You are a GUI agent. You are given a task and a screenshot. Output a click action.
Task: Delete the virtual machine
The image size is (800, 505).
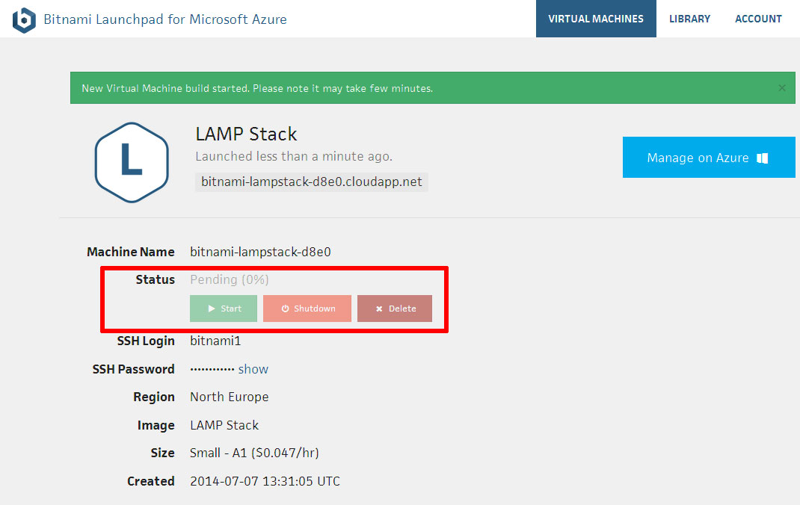pos(395,309)
